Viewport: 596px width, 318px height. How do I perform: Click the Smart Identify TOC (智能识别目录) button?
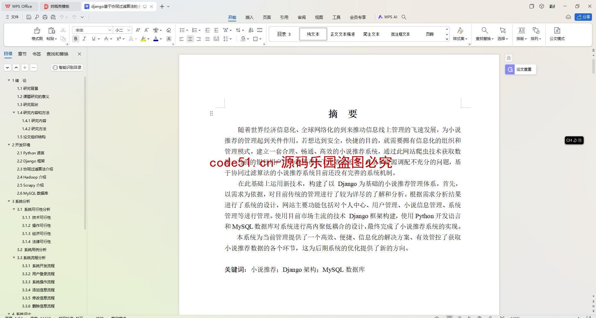pos(67,68)
